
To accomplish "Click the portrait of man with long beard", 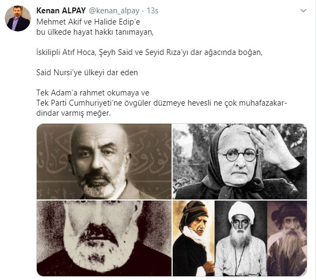I will 287,238.
